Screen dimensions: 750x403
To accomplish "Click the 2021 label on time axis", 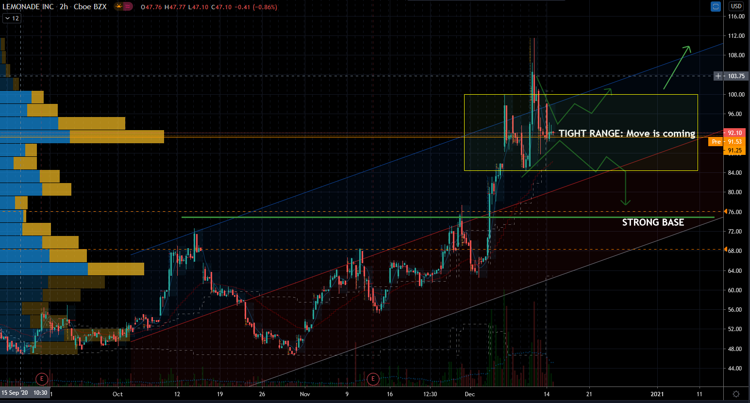I will coord(657,394).
